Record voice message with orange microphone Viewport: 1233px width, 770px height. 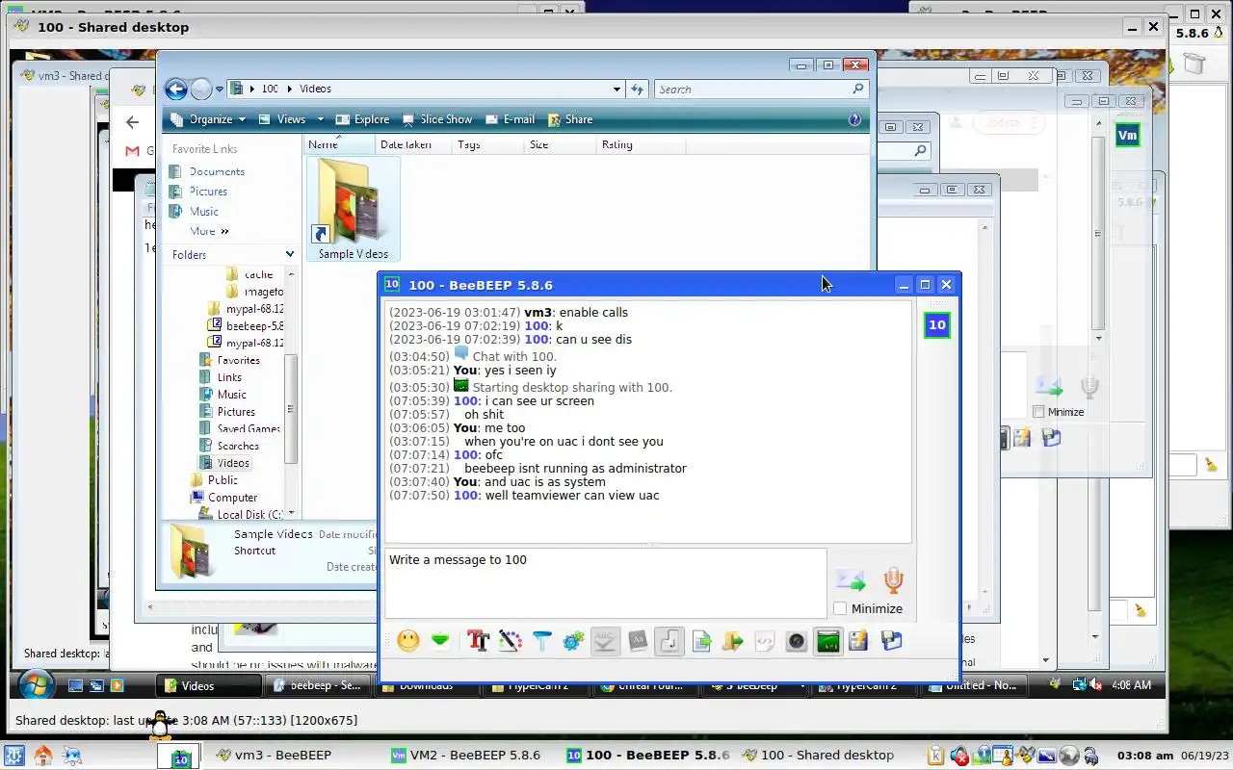click(x=893, y=579)
